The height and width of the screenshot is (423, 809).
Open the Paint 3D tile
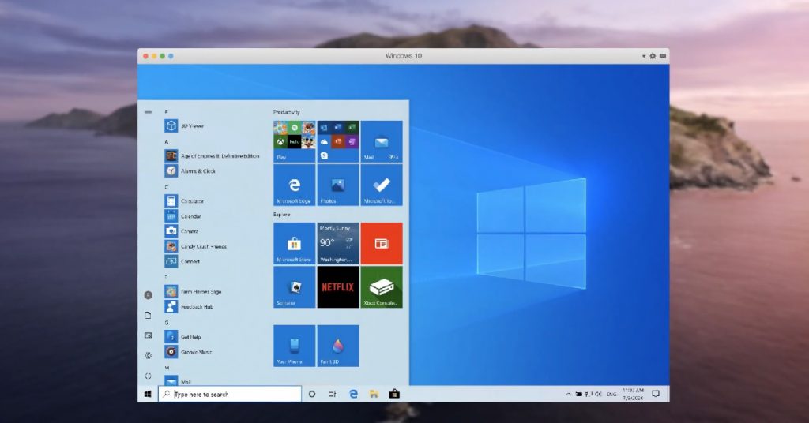tap(338, 346)
